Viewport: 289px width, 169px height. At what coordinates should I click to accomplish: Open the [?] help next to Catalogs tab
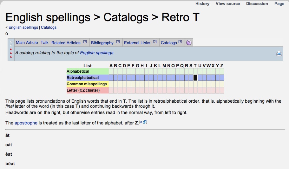(180, 42)
